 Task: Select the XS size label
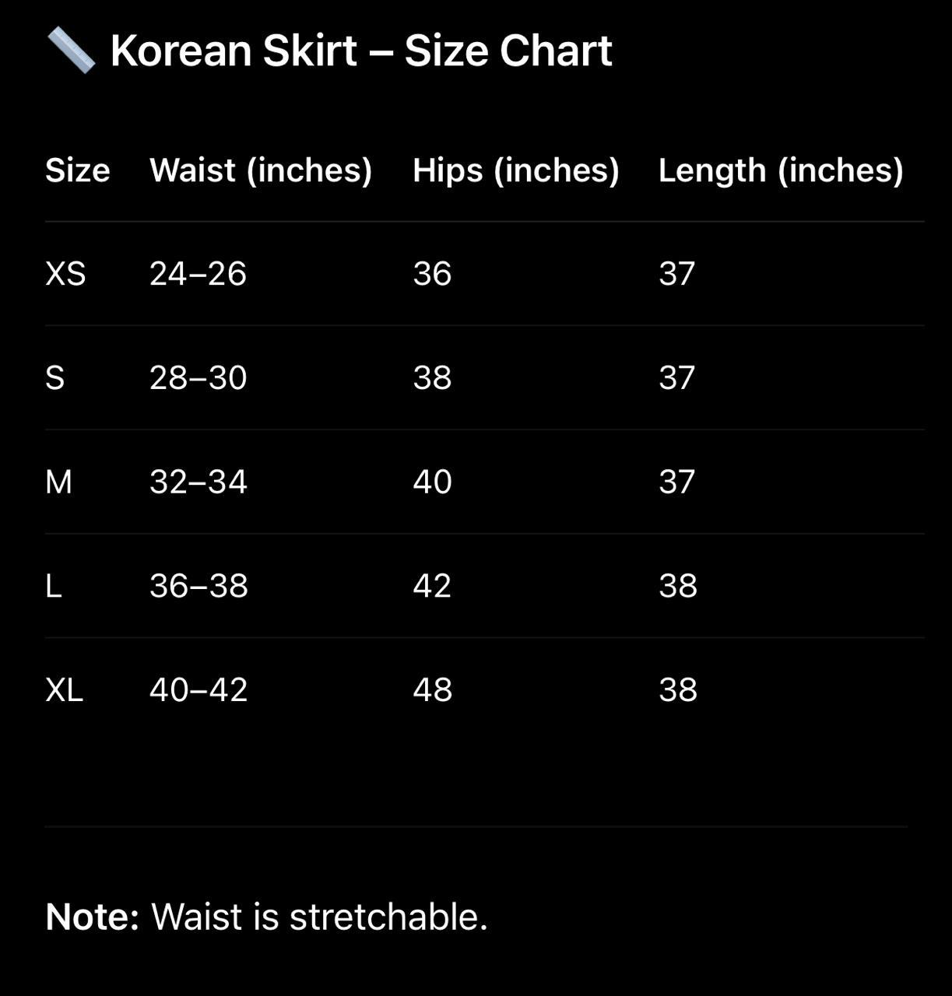[65, 274]
